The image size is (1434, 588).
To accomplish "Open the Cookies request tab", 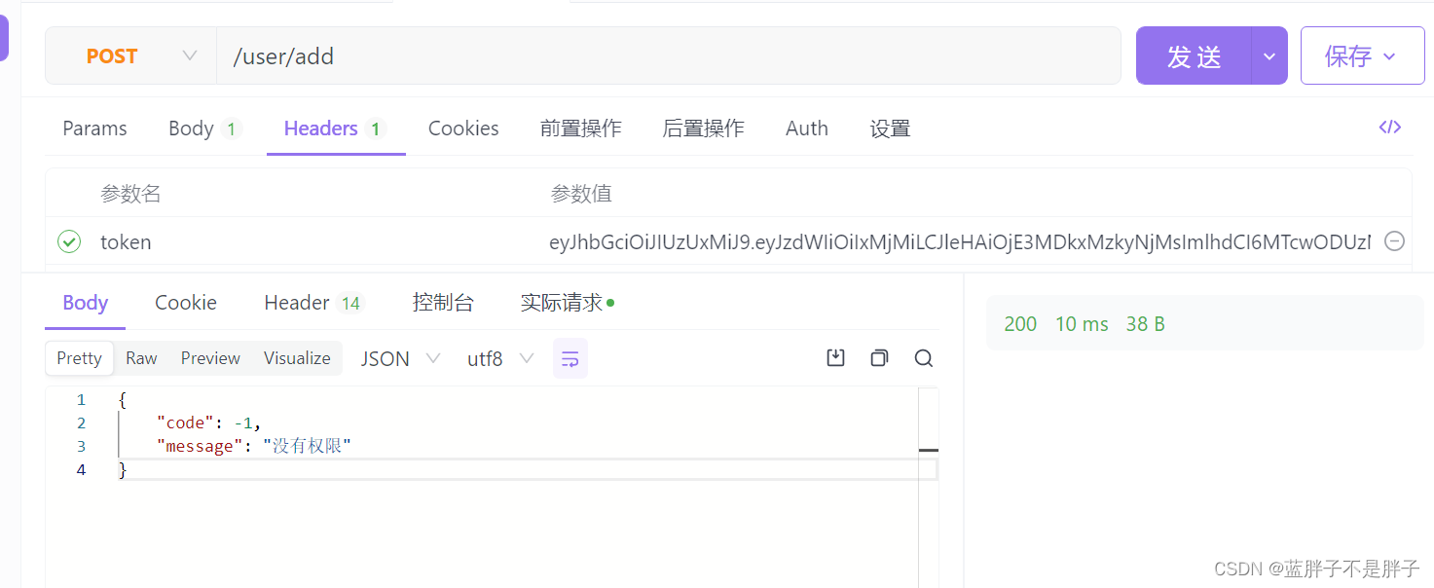I will [463, 129].
